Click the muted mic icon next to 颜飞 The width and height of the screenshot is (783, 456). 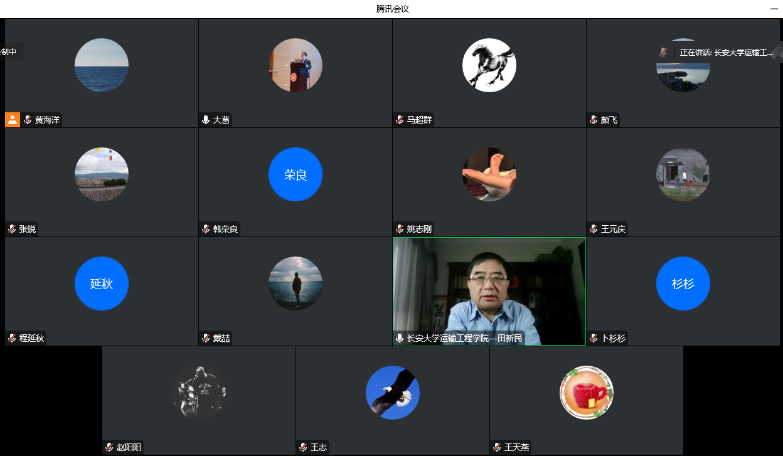click(594, 120)
